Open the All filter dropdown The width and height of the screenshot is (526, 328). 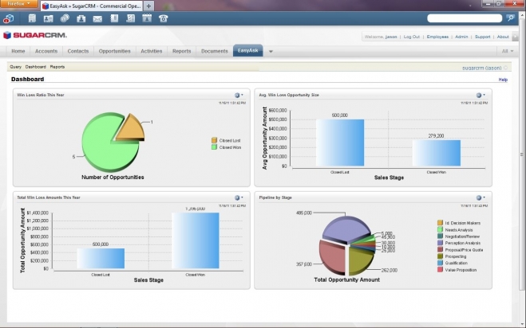[x=507, y=51]
